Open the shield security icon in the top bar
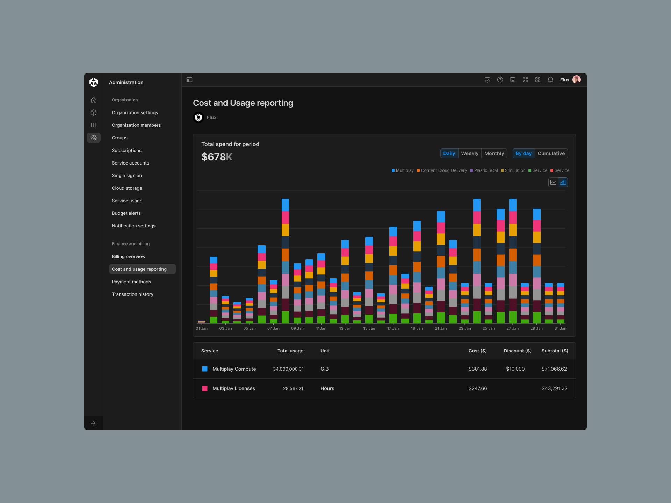Viewport: 671px width, 503px height. (487, 80)
